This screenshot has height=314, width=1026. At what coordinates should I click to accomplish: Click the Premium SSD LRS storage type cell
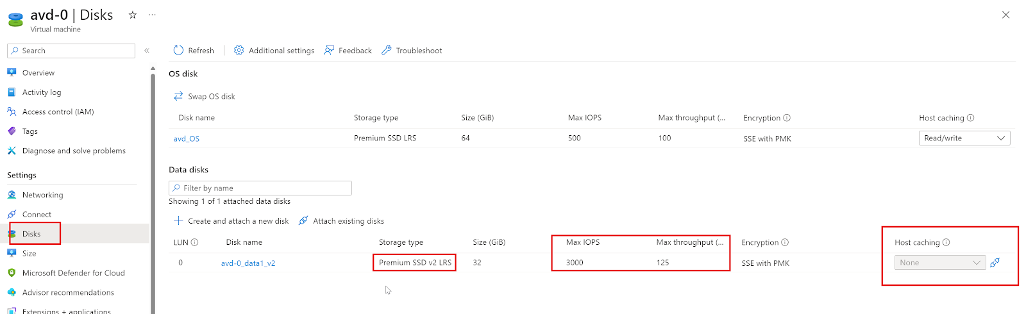(385, 138)
